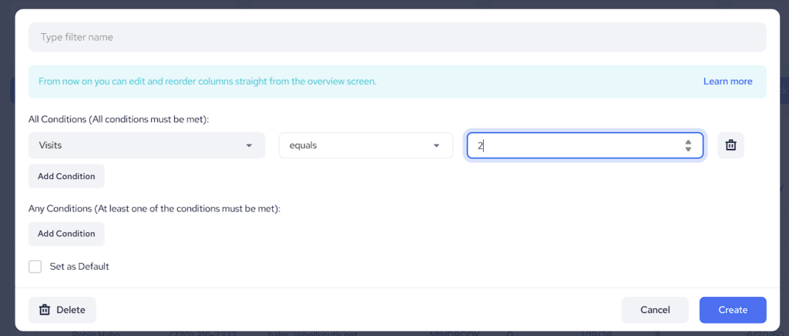
Task: Add Condition under Any Conditions
Action: [66, 234]
